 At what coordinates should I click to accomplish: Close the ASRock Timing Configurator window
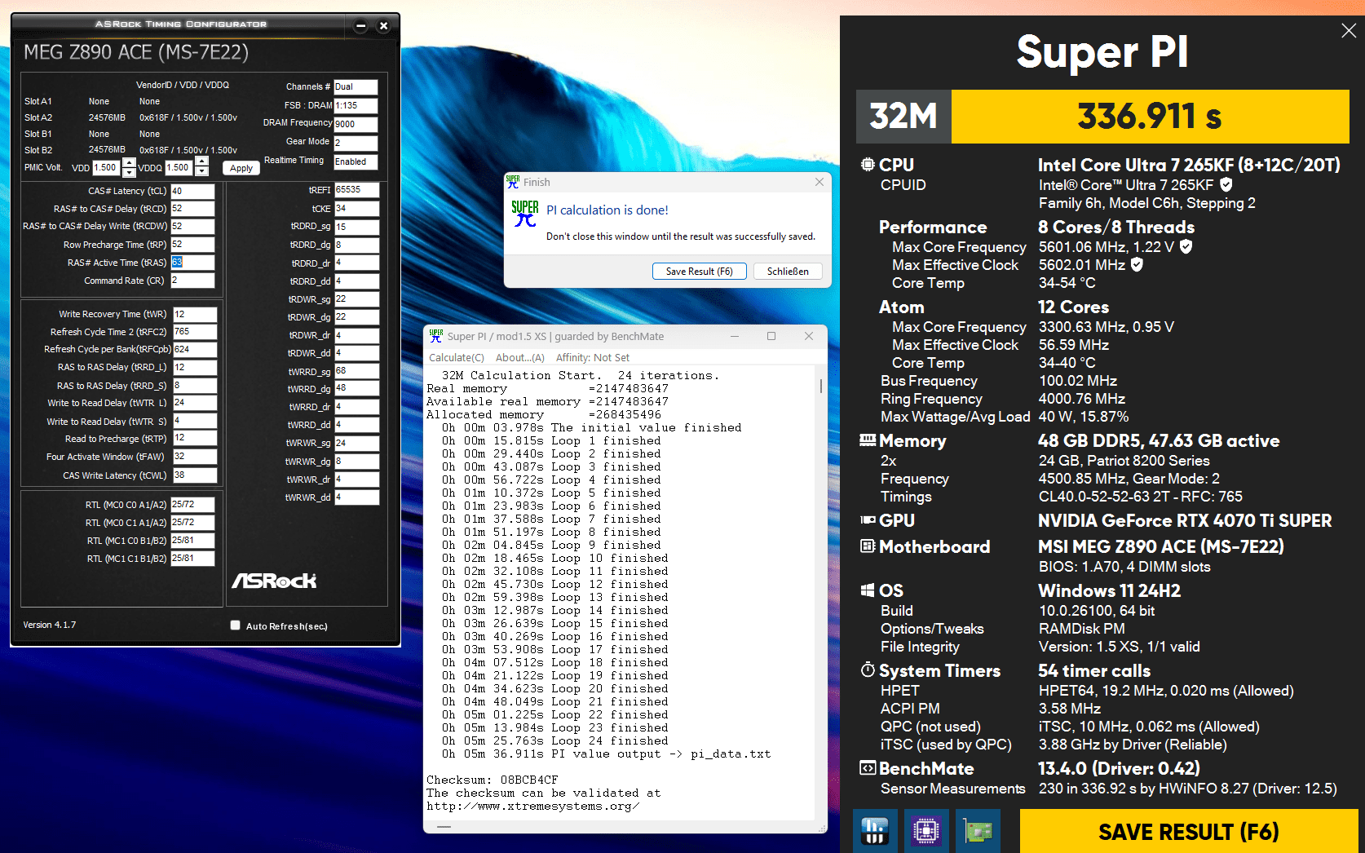point(384,26)
